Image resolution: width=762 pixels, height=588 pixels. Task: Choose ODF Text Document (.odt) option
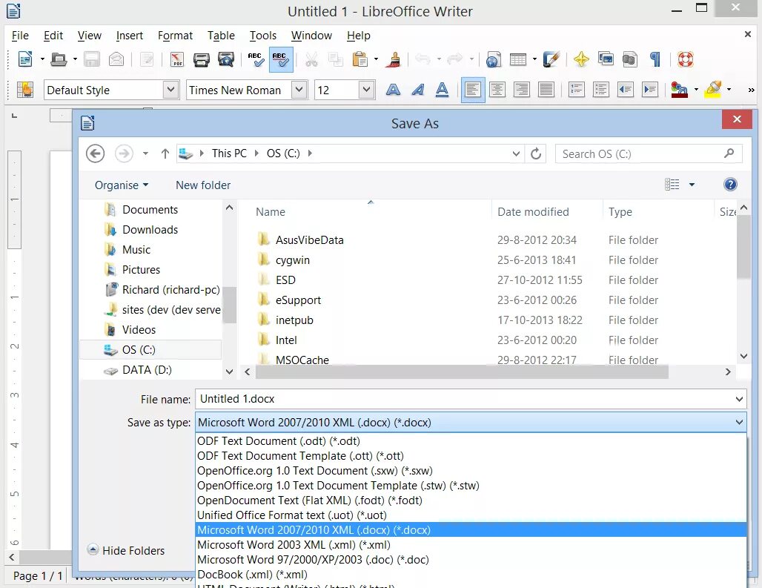click(x=471, y=441)
